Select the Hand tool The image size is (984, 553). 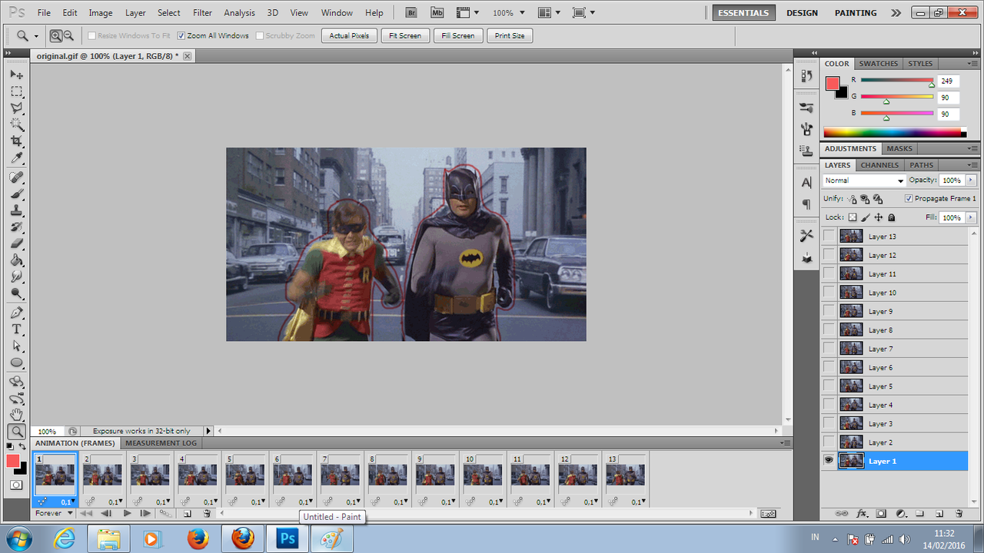click(x=16, y=415)
